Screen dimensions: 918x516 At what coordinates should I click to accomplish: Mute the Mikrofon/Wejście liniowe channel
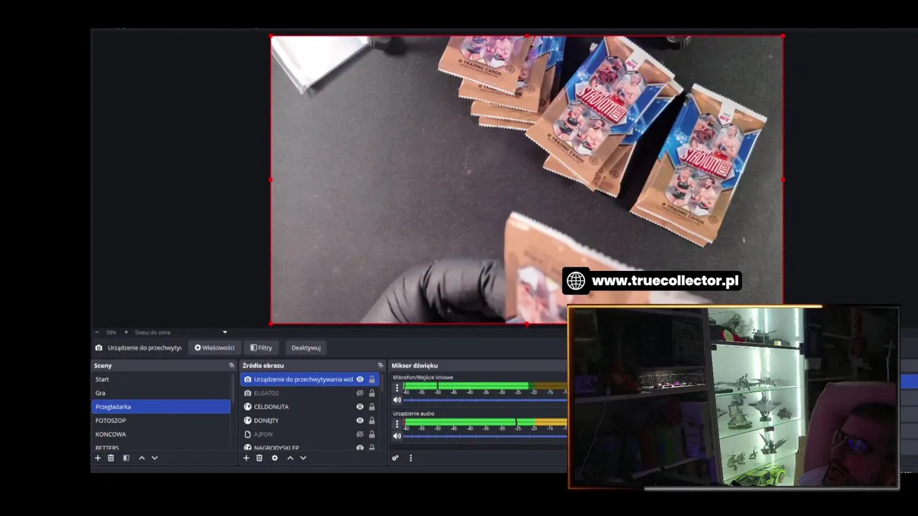(x=397, y=400)
